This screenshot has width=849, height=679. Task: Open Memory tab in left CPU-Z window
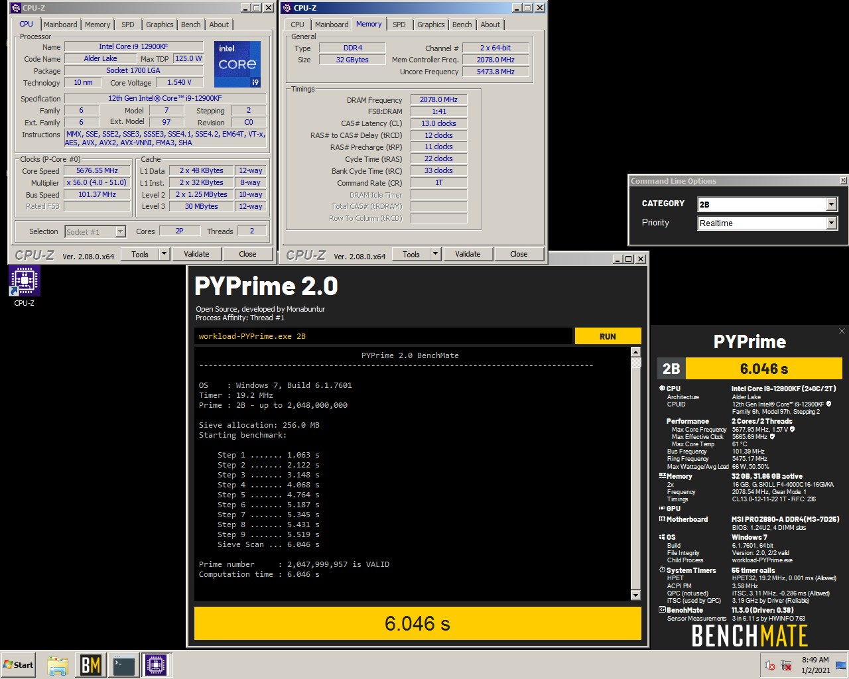click(98, 25)
